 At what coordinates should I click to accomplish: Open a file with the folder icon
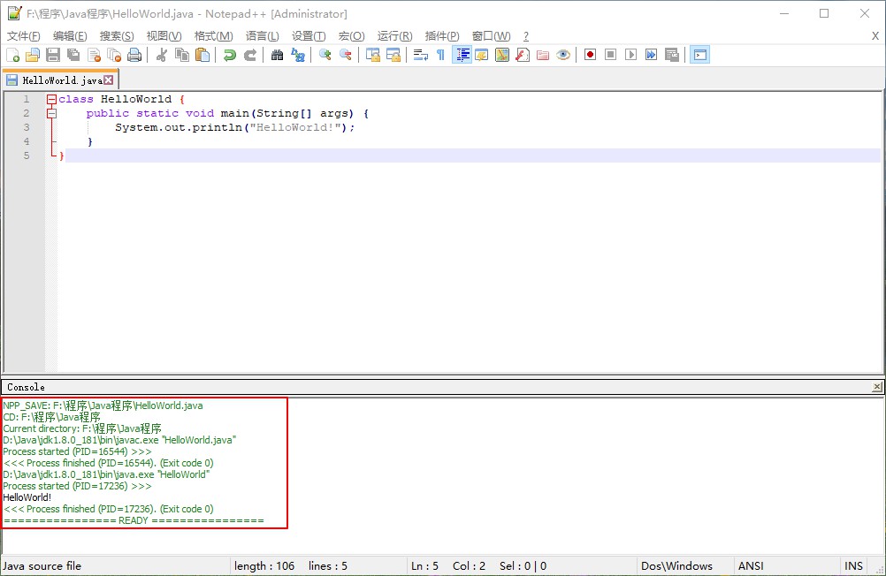(33, 55)
